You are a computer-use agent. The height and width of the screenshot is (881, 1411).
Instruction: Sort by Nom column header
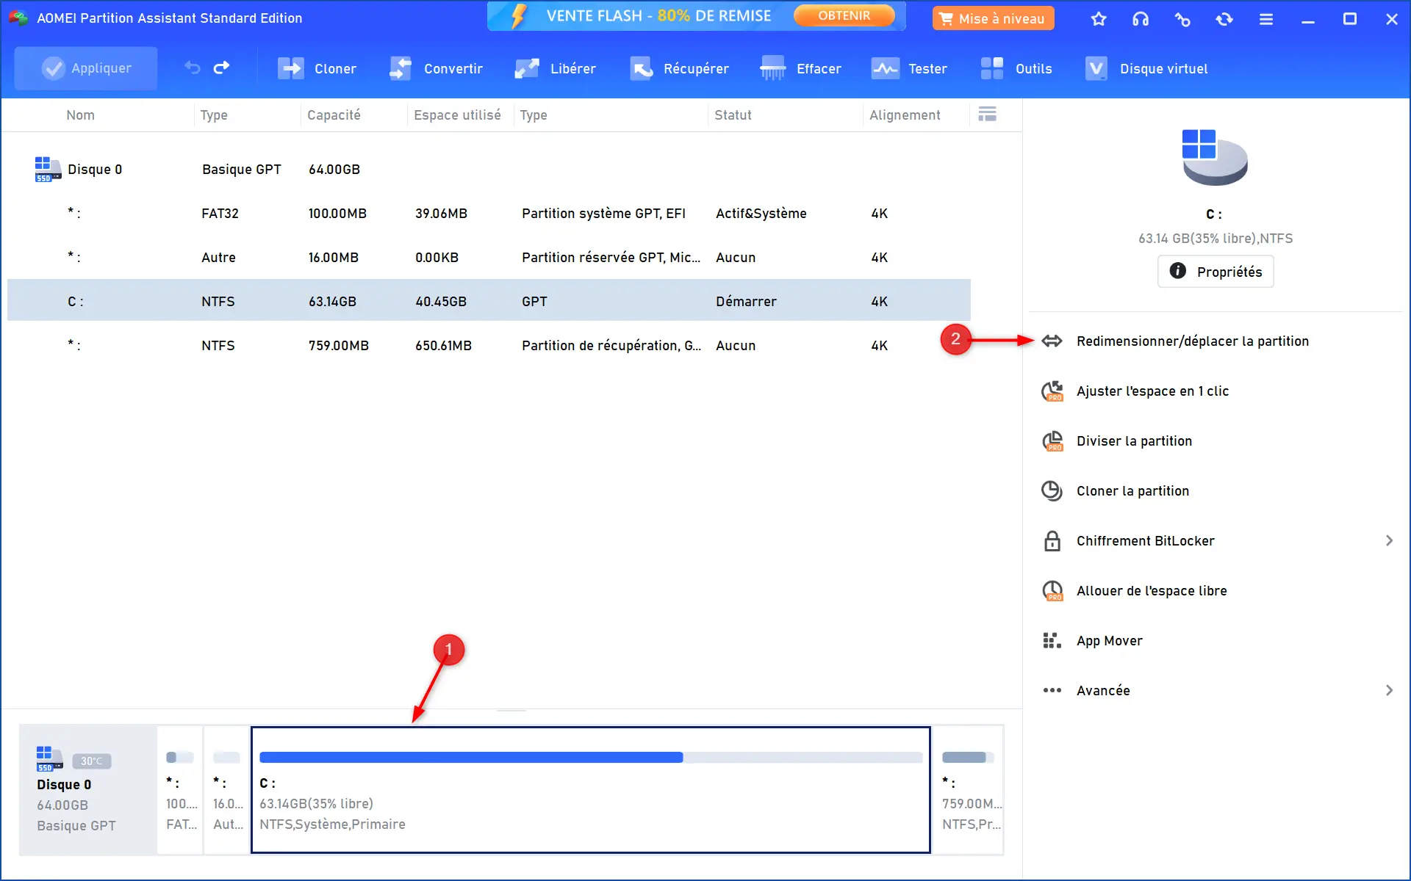pos(80,115)
